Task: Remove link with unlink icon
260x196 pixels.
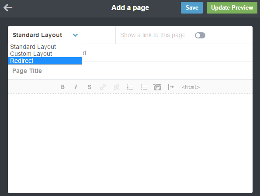Action: click(116, 87)
